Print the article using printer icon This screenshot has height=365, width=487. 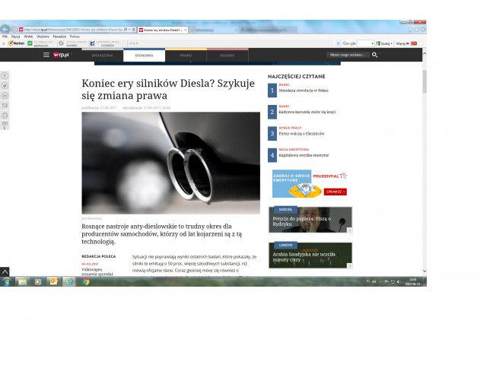5,116
